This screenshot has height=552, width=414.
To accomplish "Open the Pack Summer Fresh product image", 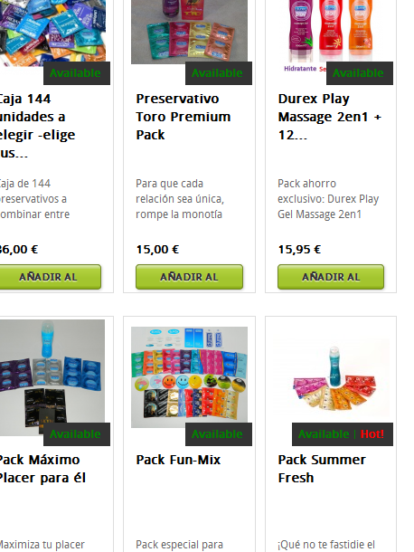I will (x=331, y=377).
